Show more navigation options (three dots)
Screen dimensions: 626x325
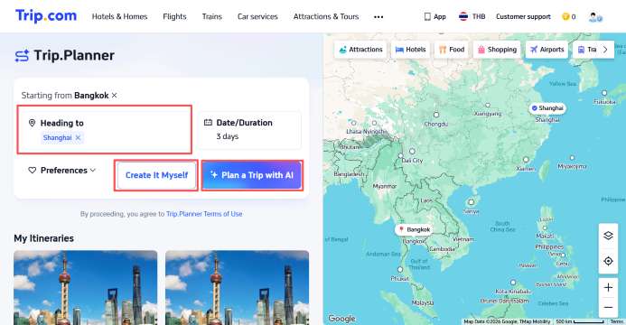378,17
